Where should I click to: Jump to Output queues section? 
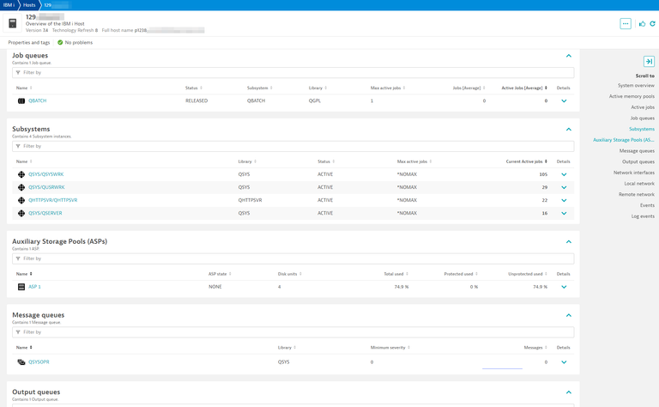pyautogui.click(x=638, y=162)
